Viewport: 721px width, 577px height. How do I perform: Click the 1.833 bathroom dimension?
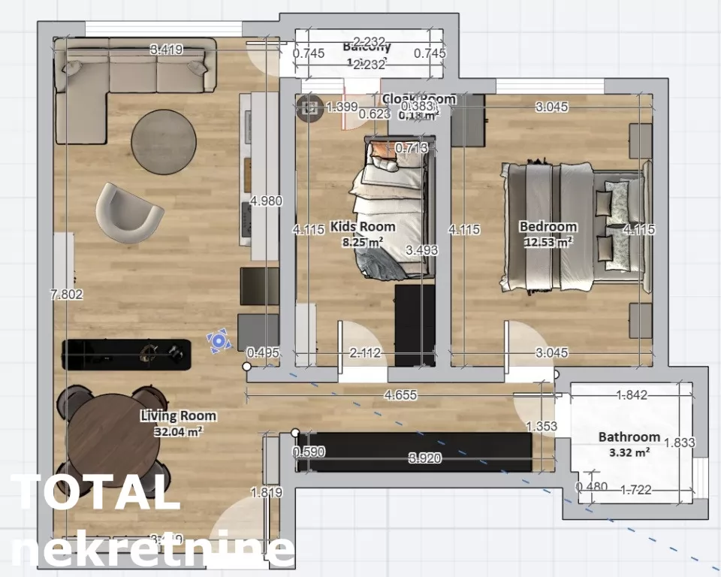pos(679,443)
